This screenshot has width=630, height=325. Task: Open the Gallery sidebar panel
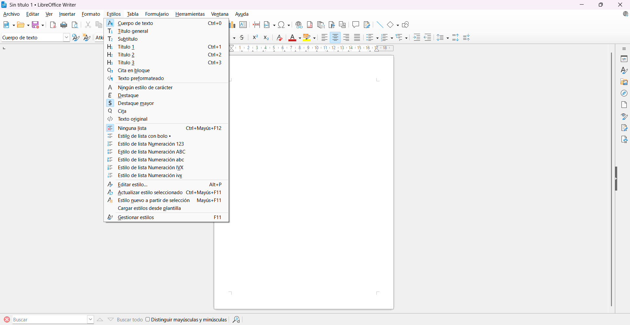(624, 82)
